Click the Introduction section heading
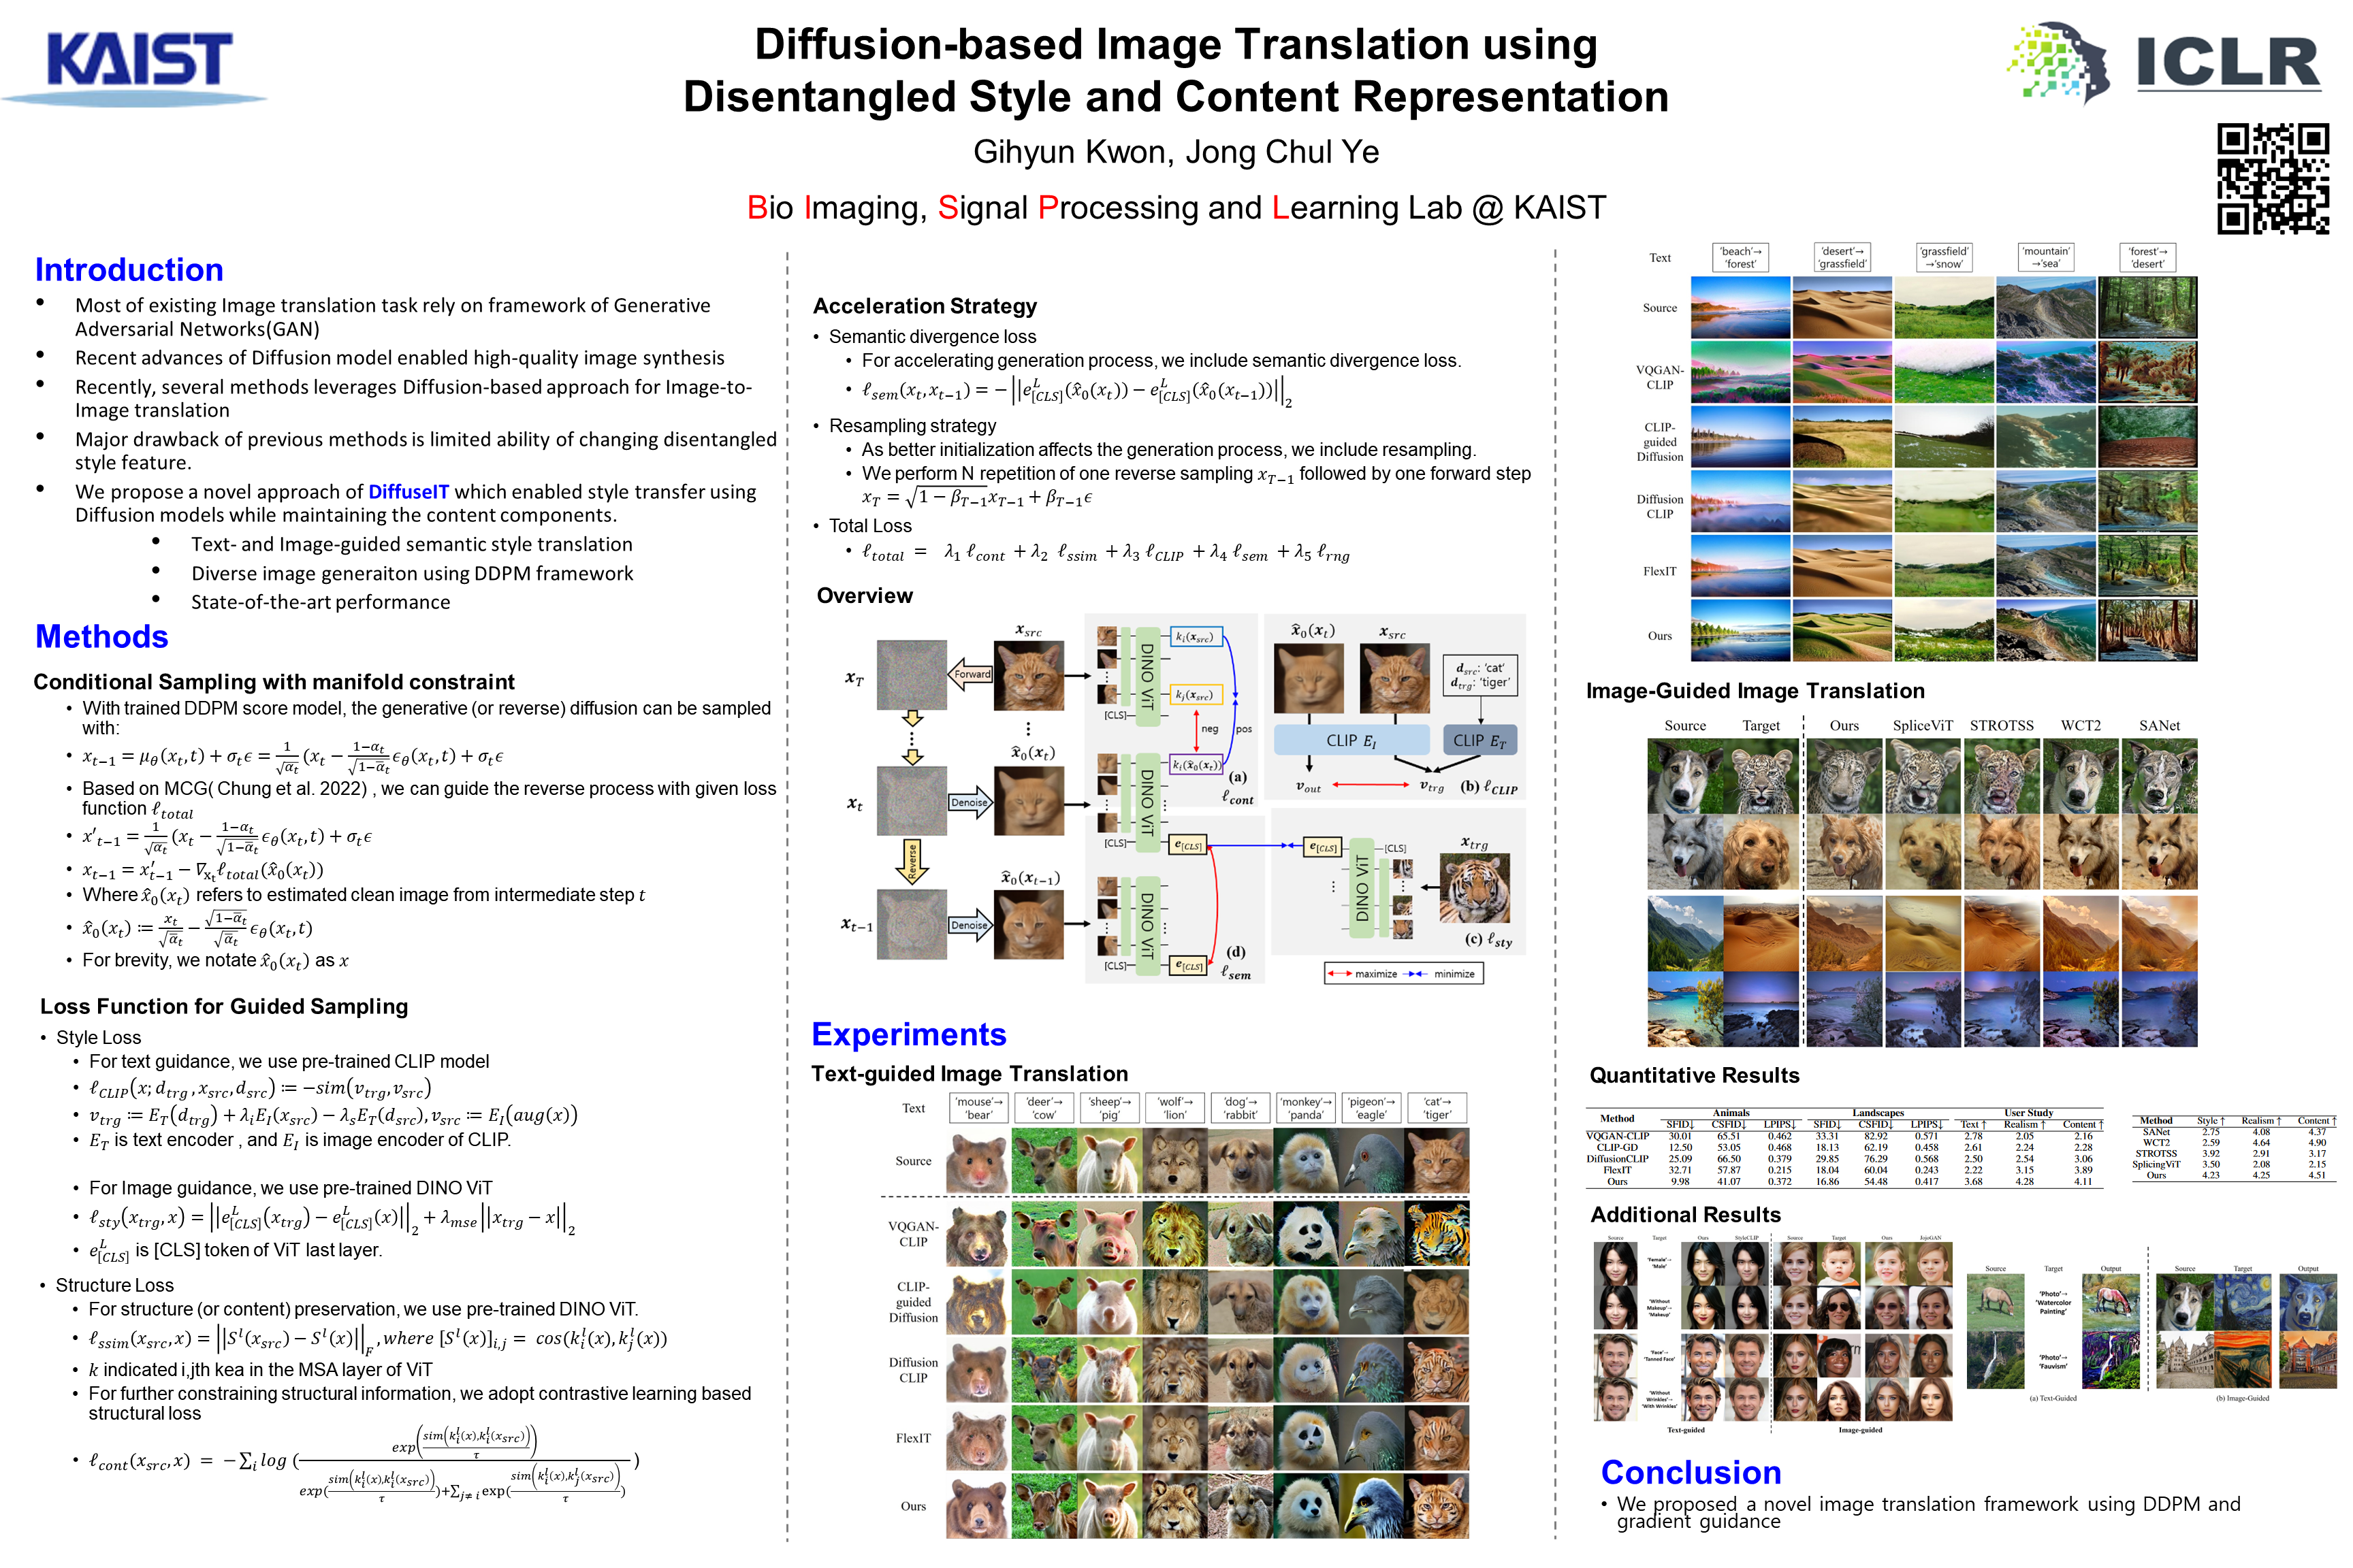Viewport: 2353px width, 1568px height. click(x=129, y=270)
